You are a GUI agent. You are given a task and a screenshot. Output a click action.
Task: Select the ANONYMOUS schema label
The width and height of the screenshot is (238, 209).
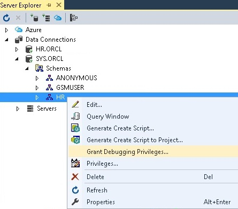point(76,78)
